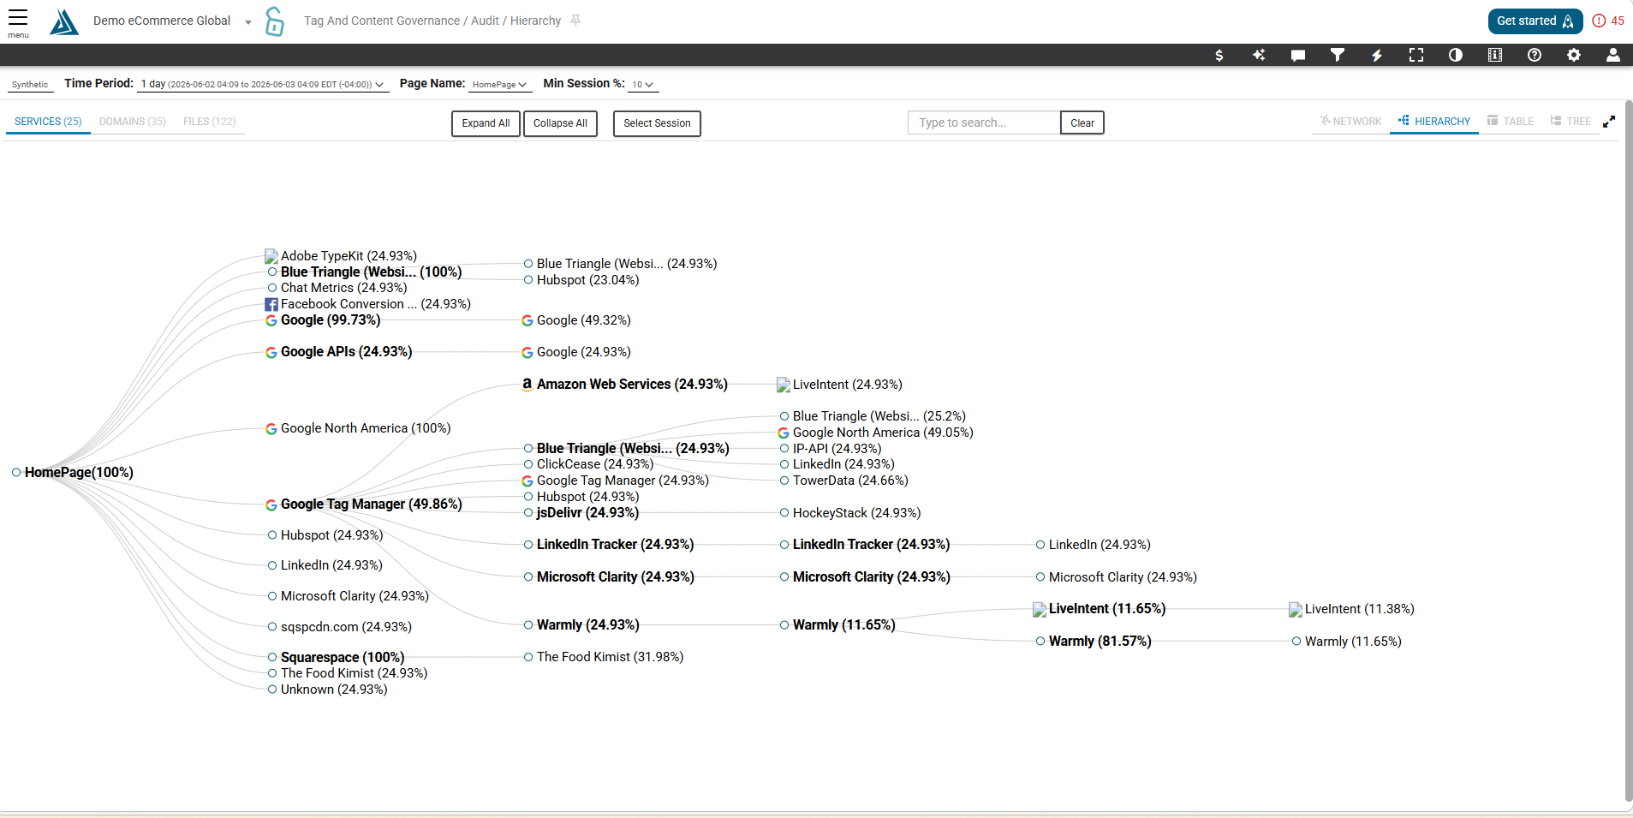Click the Unknown (24.93%) node label

click(x=334, y=690)
